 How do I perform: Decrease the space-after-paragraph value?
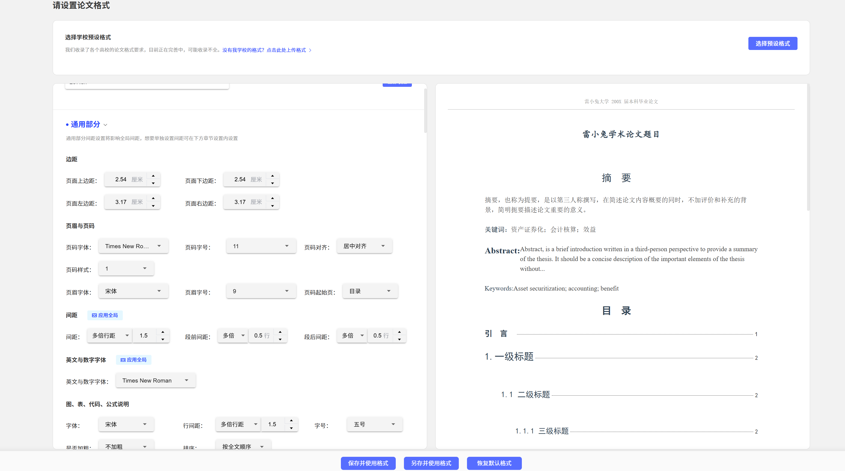[399, 339]
